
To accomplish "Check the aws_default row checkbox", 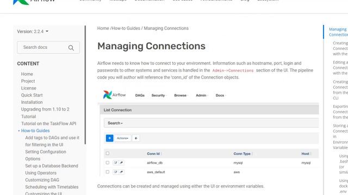I will [x=108, y=172].
